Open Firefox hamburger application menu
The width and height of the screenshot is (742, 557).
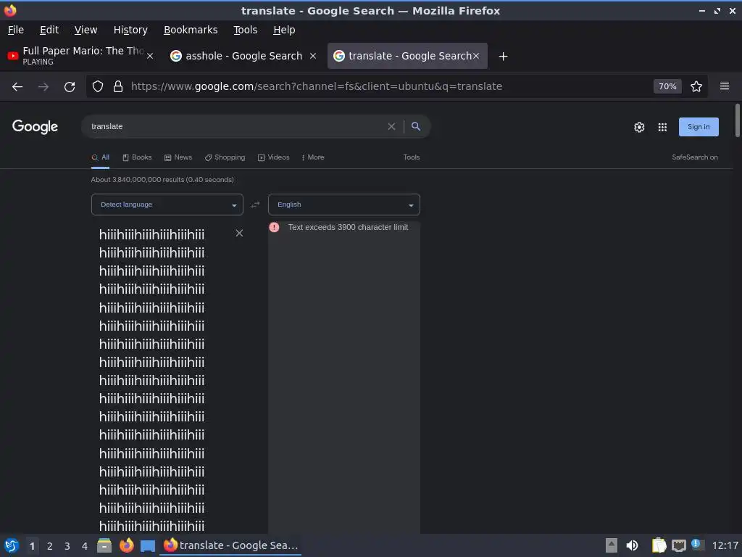click(725, 86)
